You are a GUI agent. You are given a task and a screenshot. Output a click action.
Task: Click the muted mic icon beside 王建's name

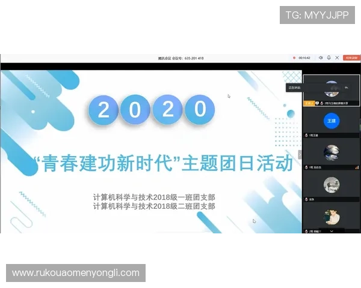coord(306,135)
